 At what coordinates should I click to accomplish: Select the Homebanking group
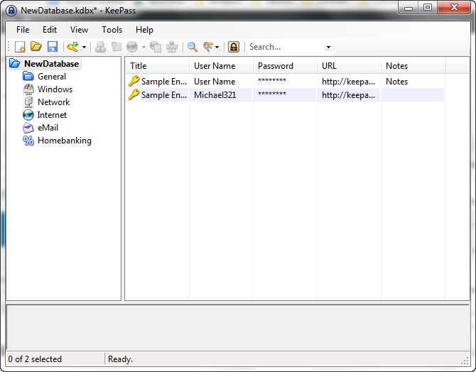point(64,141)
